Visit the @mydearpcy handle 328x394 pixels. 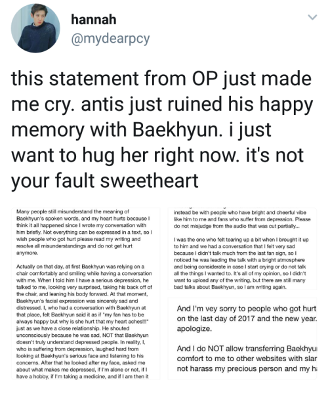pyautogui.click(x=110, y=39)
